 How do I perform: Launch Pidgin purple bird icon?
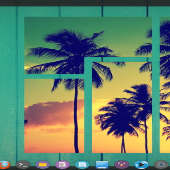pyautogui.click(x=122, y=165)
